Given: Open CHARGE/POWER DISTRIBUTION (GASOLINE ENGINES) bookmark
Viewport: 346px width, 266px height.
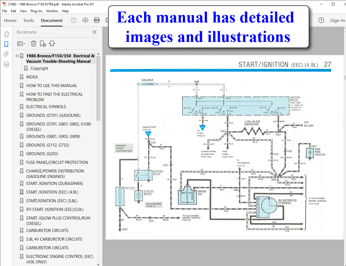Looking at the screenshot, I should (x=55, y=174).
